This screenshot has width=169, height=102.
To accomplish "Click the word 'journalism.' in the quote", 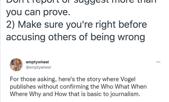I will tap(125, 94).
